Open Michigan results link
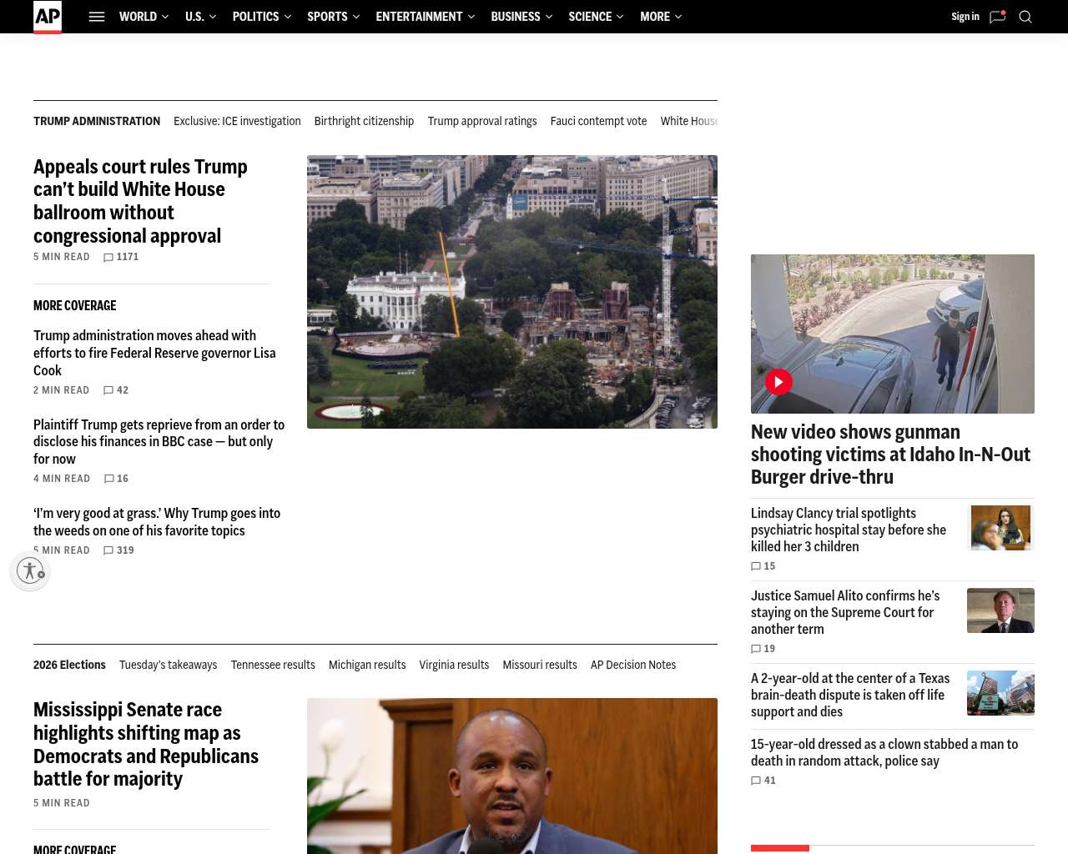 [x=367, y=665]
